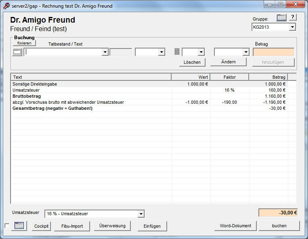This screenshot has height=239, width=308.
Task: Click the Word-Dokument button
Action: (235, 226)
